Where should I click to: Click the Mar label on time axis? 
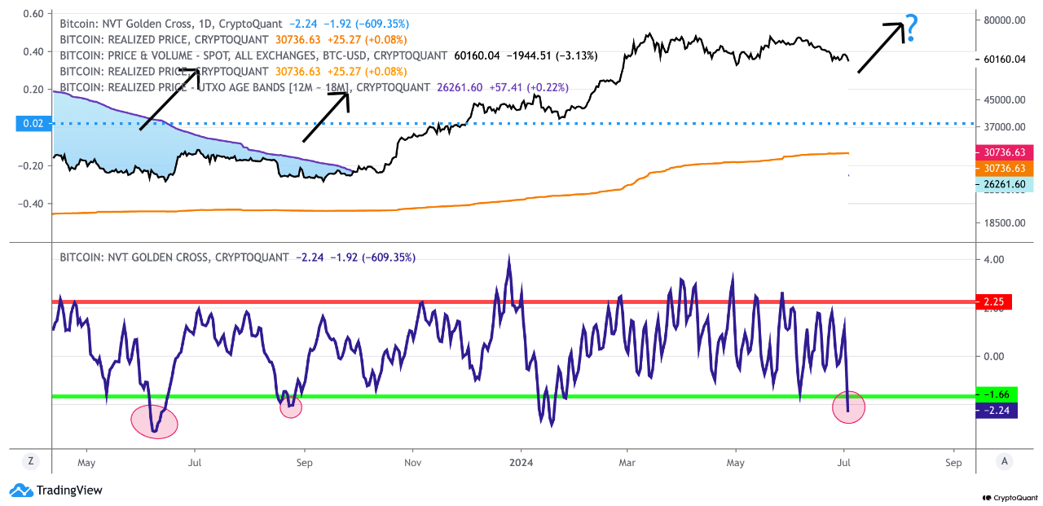point(627,463)
